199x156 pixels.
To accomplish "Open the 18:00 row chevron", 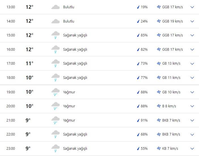I will [x=192, y=78].
